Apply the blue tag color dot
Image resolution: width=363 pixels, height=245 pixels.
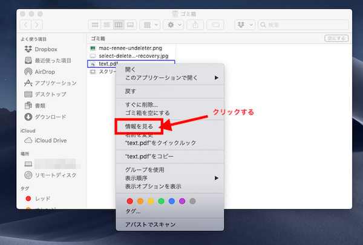[x=172, y=201]
